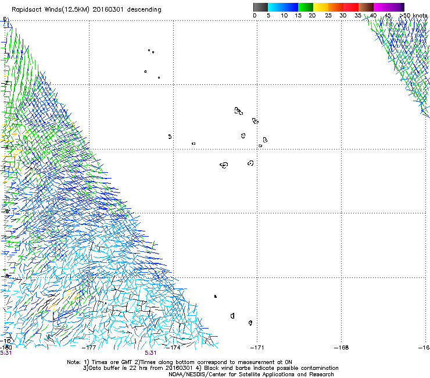
Task: Click the '10' label under the color scale
Action: pos(284,15)
